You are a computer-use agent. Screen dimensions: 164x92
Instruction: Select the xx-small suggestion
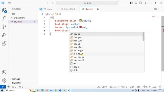tap(106, 60)
